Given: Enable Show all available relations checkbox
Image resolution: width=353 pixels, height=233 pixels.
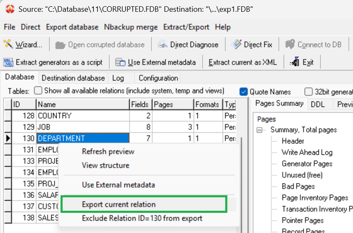Looking at the screenshot, I should coord(38,91).
